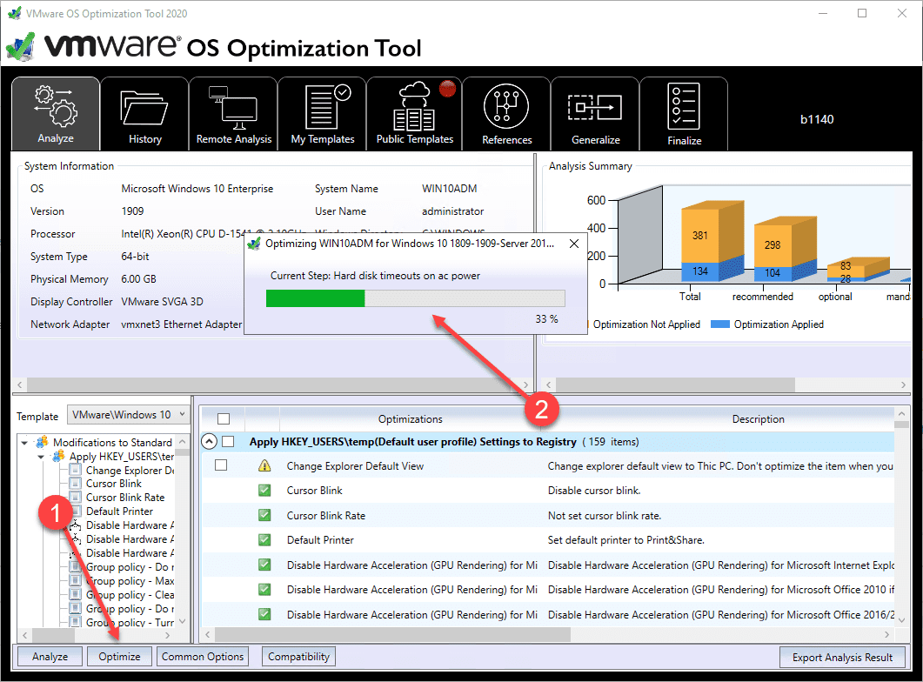This screenshot has height=682, width=923.
Task: Click the Finalize checklist icon
Action: [684, 106]
